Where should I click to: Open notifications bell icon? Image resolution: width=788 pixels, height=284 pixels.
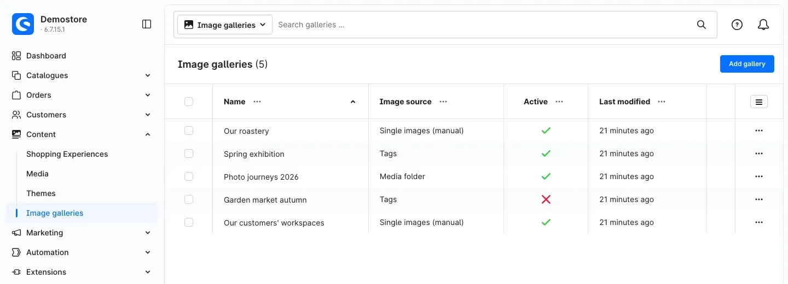(x=763, y=25)
